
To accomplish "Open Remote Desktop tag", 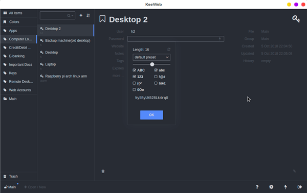I will click(x=18, y=82).
